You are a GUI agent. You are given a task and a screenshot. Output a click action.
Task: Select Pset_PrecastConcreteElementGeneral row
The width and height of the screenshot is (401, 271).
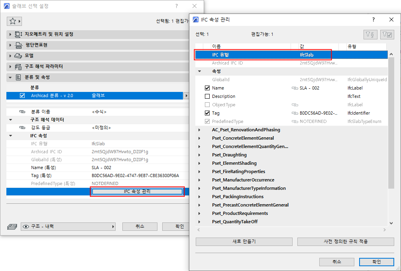[291, 205]
